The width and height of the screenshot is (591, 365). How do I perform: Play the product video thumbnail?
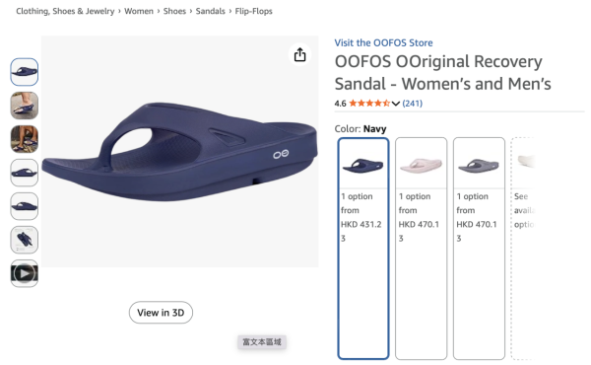click(x=24, y=273)
